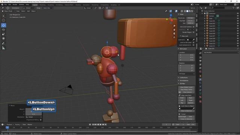
Task: Align view to Front
Action: pos(182,98)
